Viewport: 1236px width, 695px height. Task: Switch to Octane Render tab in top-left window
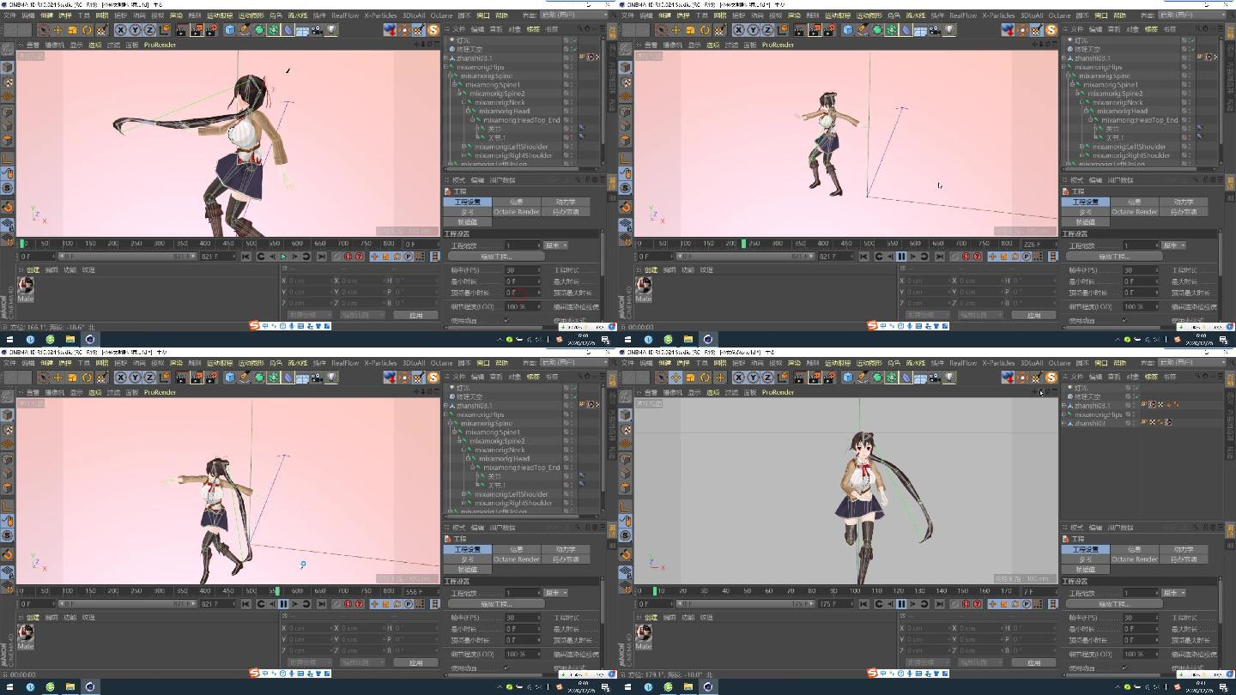pyautogui.click(x=516, y=212)
